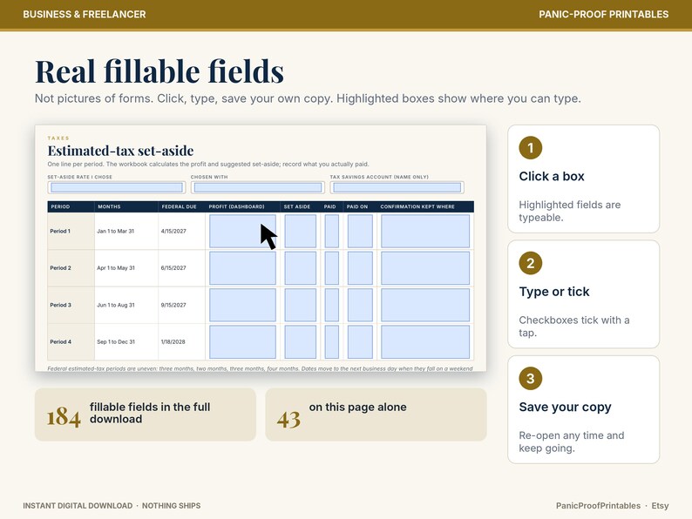The image size is (692, 519).
Task: Tick the Paid box for Period 3
Action: coord(331,305)
